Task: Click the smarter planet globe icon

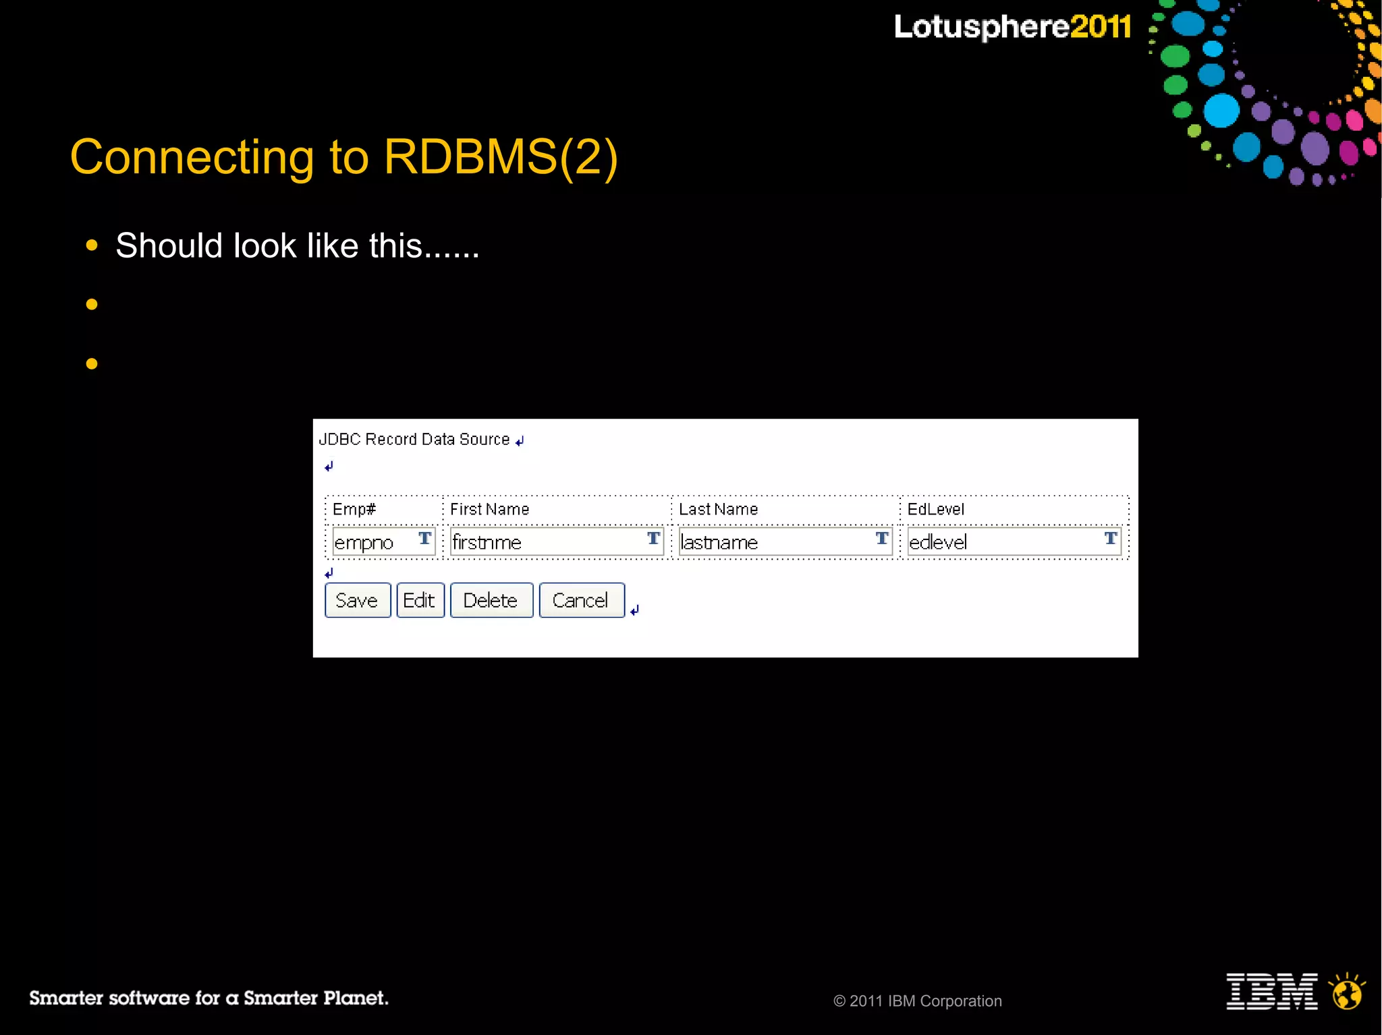Action: tap(1347, 991)
